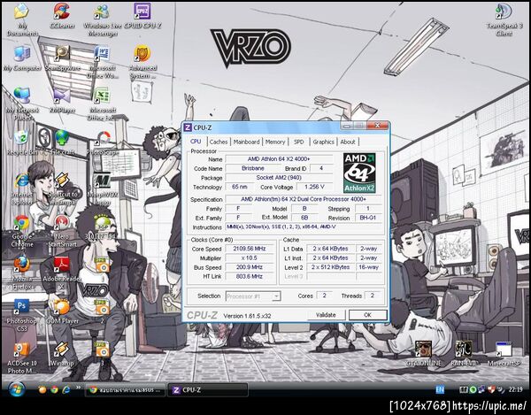Image resolution: width=531 pixels, height=415 pixels.
Task: Expand the Processor #1 selection dropdown
Action: (276, 296)
